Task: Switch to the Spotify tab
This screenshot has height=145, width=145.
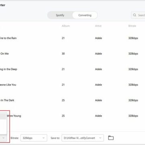Action: tap(60, 15)
